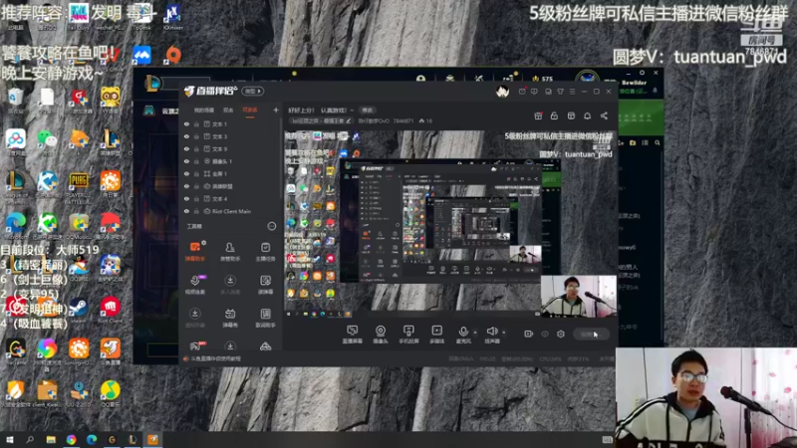This screenshot has width=797, height=448.
Task: Hide the 英雄联盟 source
Action: [186, 186]
